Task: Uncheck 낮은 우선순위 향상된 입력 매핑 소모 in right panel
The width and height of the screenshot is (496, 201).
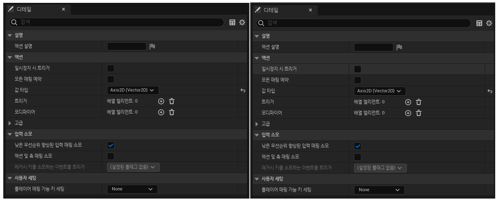Action: [x=358, y=146]
